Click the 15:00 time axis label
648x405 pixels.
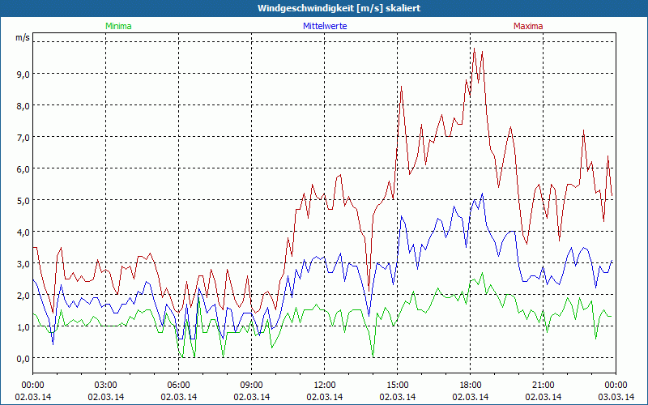(398, 385)
